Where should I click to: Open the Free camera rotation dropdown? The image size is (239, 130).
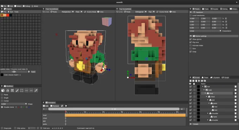point(79,12)
